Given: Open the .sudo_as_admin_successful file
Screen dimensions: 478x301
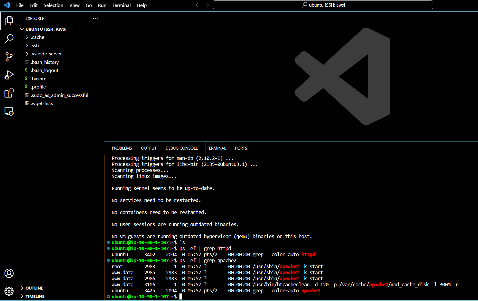Looking at the screenshot, I should click(60, 95).
